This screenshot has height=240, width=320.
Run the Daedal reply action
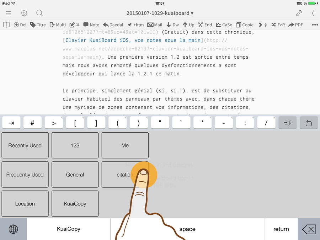point(113,25)
